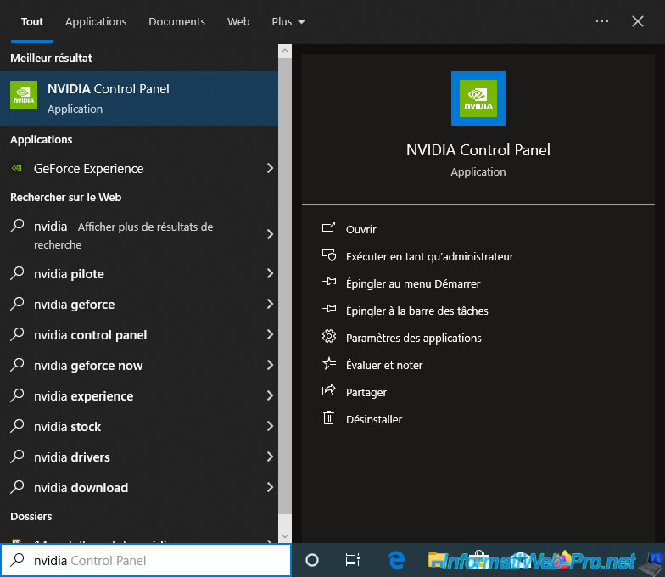Expand nvidia download suggestion arrow

(270, 487)
